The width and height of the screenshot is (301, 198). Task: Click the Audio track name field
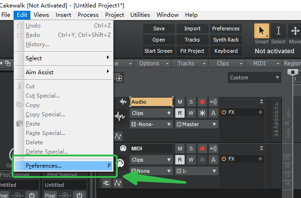pos(151,102)
